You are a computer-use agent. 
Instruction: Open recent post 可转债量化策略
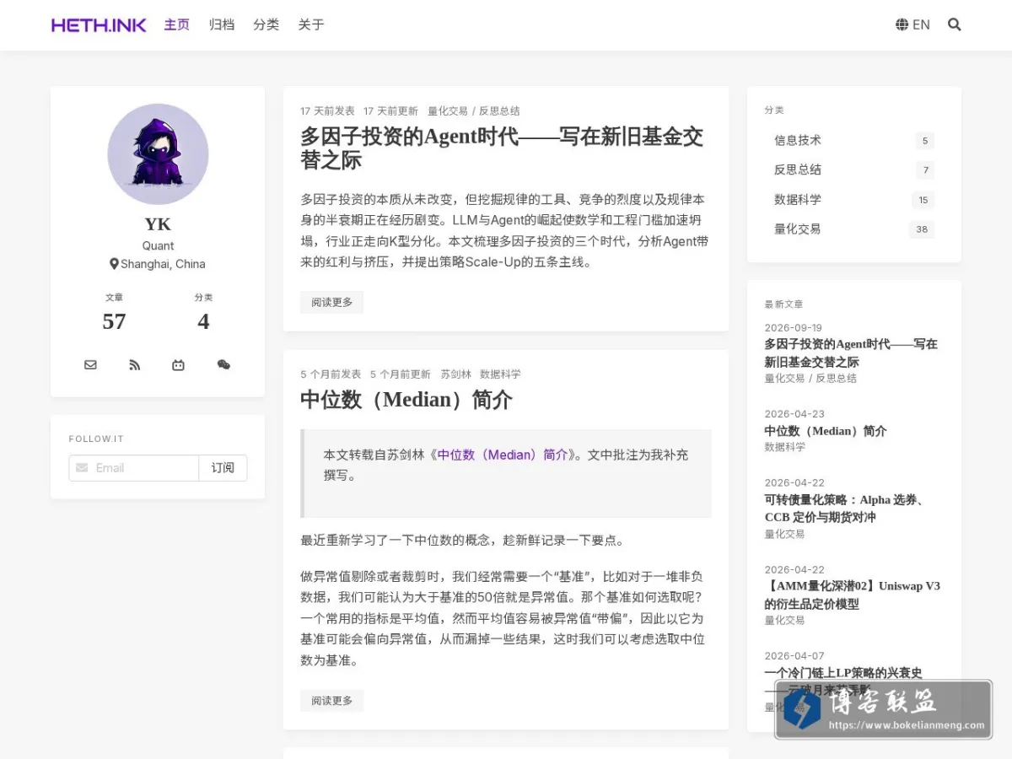(845, 509)
